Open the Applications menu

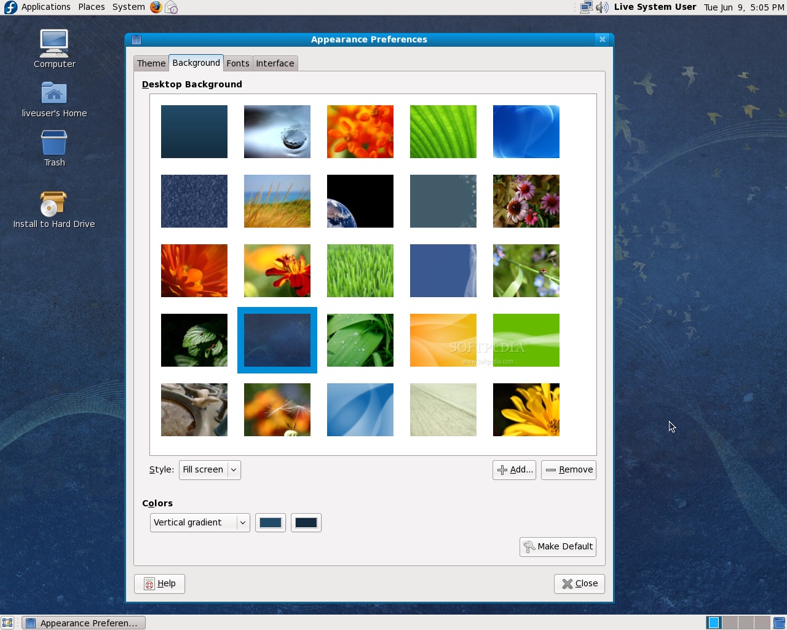click(x=45, y=7)
